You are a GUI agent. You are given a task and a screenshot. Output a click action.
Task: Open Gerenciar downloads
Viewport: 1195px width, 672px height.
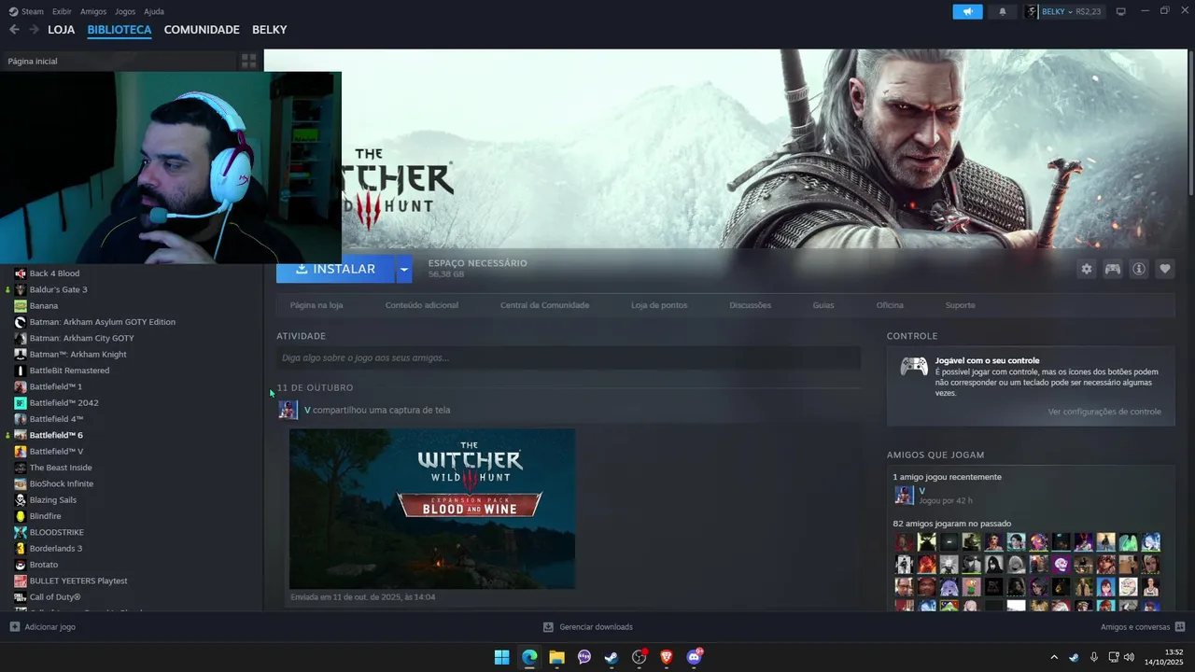(588, 627)
